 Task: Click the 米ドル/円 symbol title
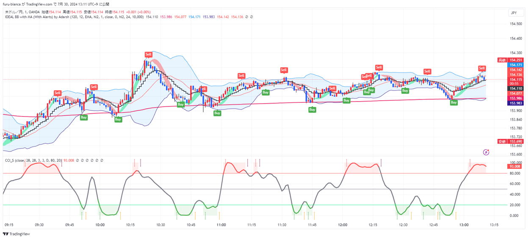pyautogui.click(x=14, y=11)
